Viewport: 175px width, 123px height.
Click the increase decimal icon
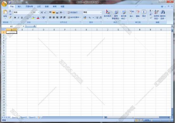97,17
